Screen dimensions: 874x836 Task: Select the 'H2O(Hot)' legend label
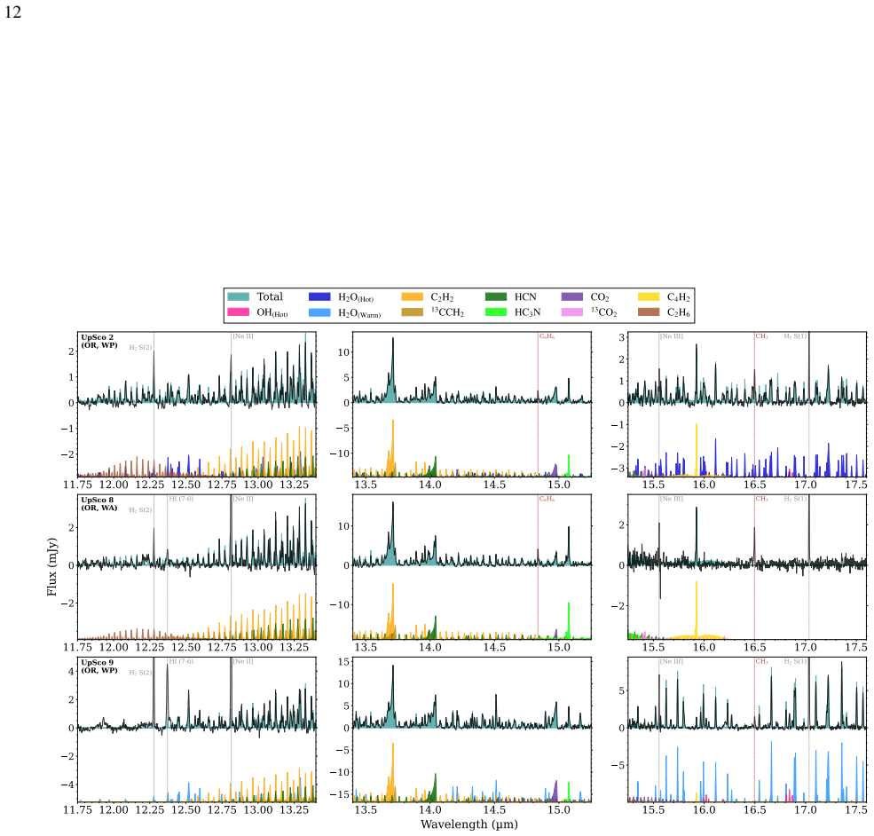(356, 297)
